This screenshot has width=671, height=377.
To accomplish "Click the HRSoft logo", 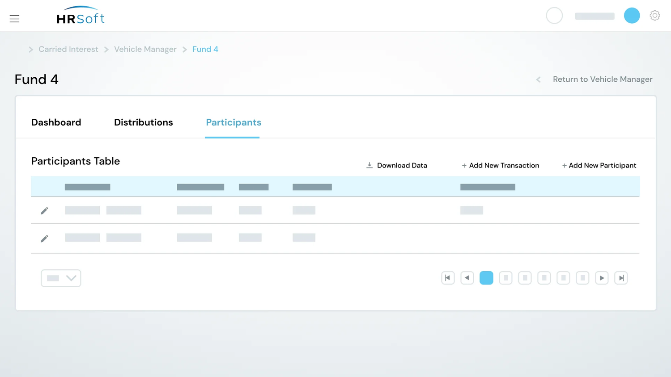I will click(x=81, y=16).
